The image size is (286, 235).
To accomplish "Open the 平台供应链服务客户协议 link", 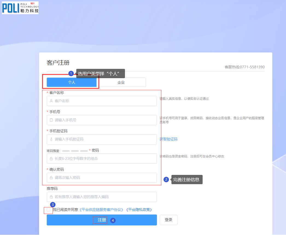I will pos(101,210).
